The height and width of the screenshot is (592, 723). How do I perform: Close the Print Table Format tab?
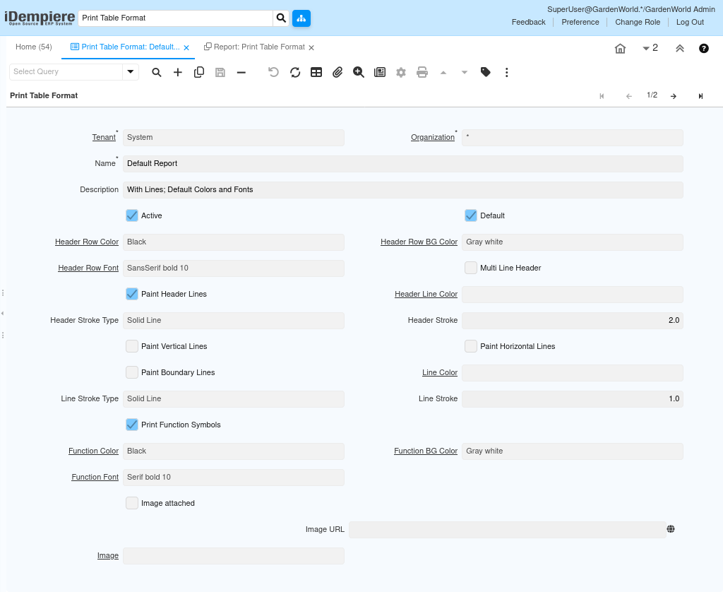coord(186,47)
